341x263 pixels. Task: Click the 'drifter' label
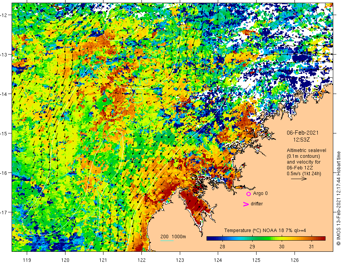pyautogui.click(x=257, y=204)
